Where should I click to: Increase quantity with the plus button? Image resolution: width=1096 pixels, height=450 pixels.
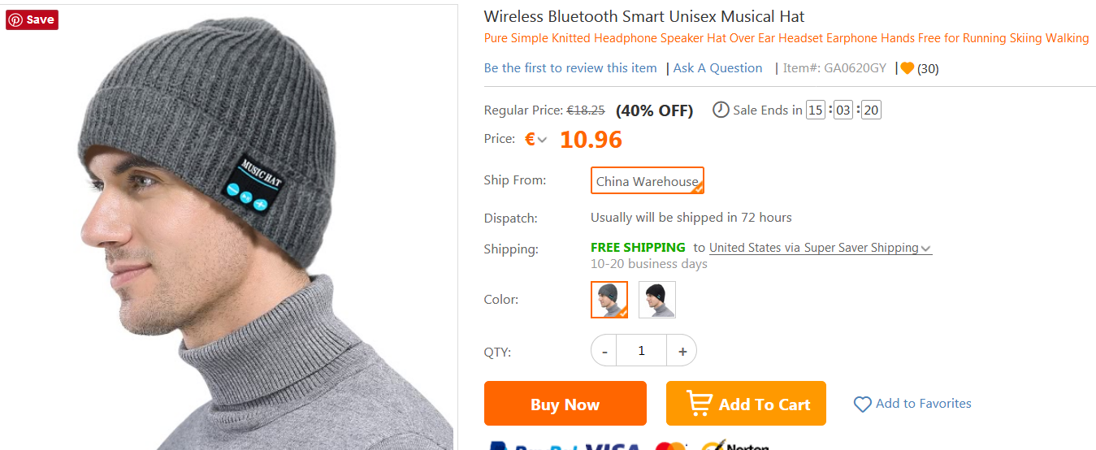(x=682, y=351)
